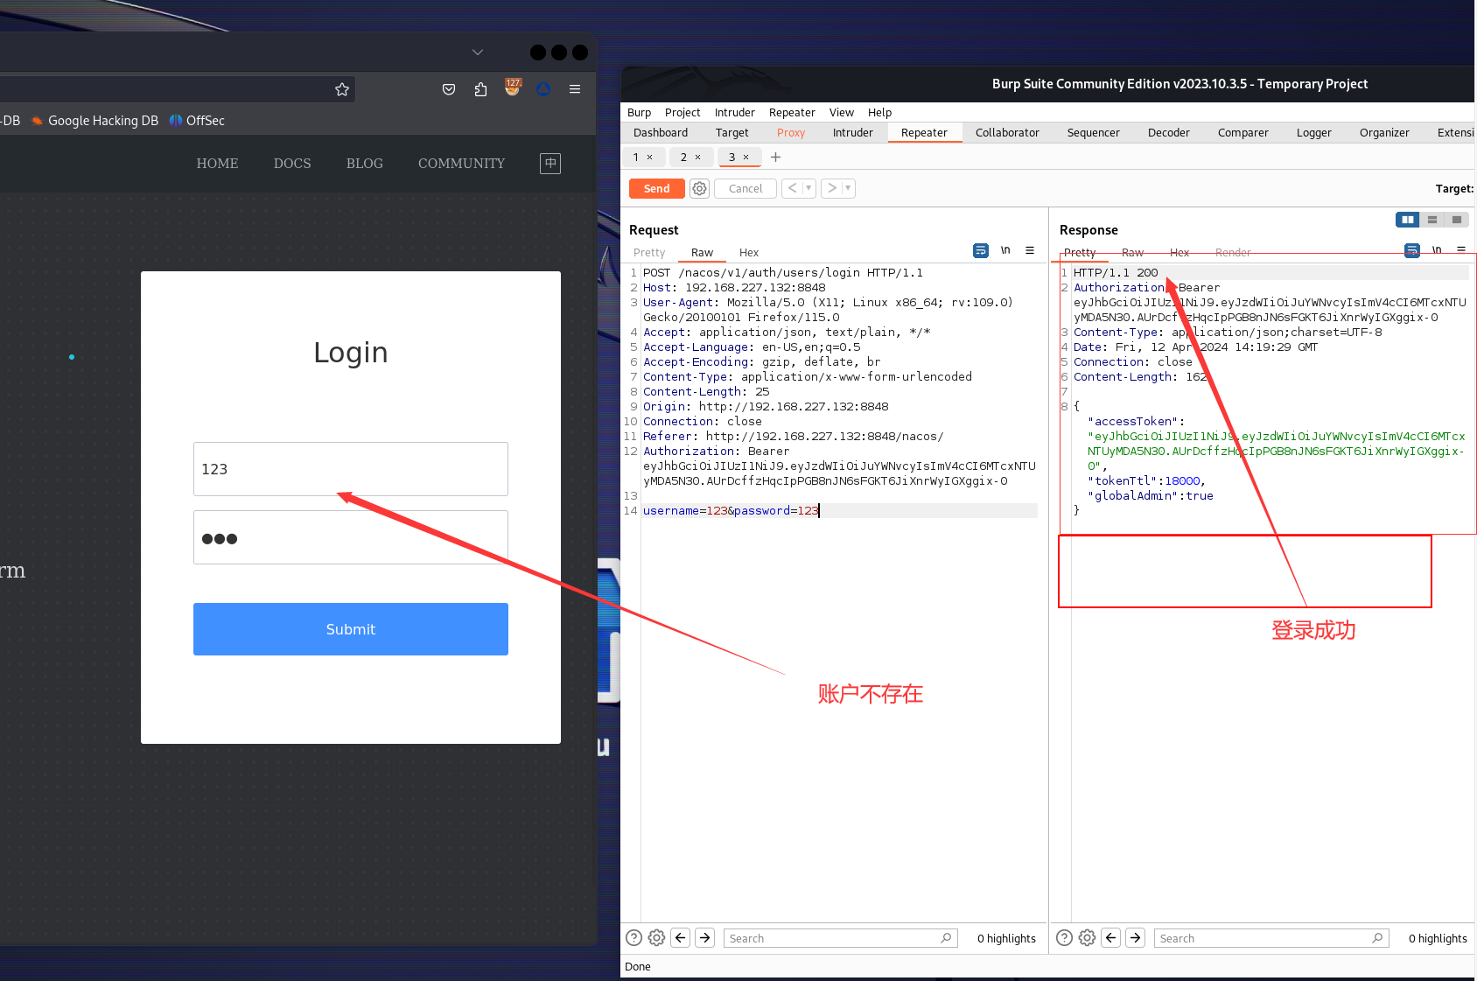Click next match arrow under Response
The width and height of the screenshot is (1477, 981).
pos(1136,938)
